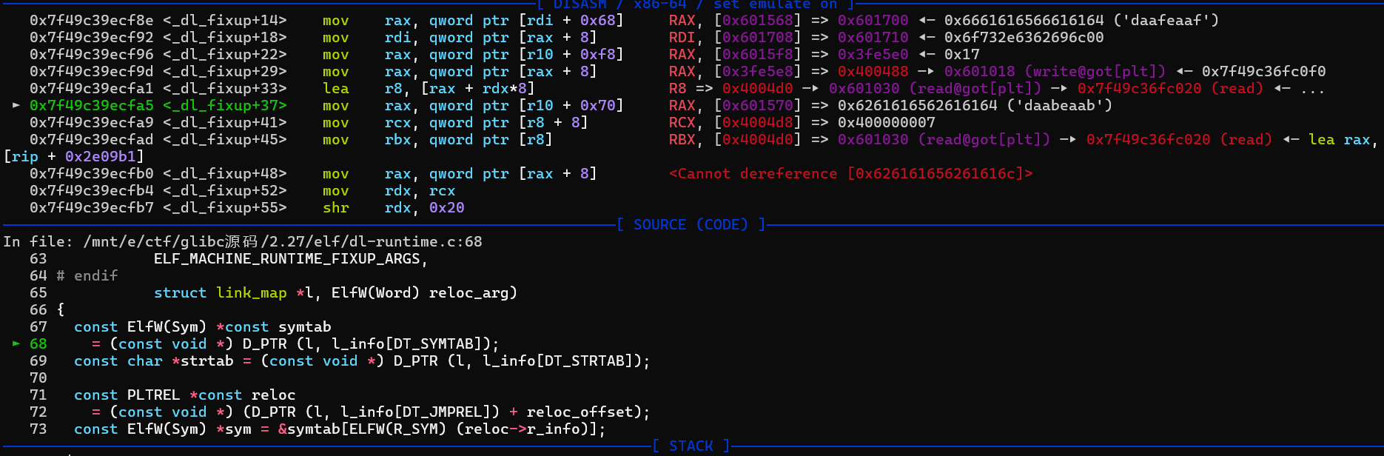The height and width of the screenshot is (456, 1384).
Task: Click the current-instruction arrow beside _dl_fixup+37
Action: pos(16,106)
